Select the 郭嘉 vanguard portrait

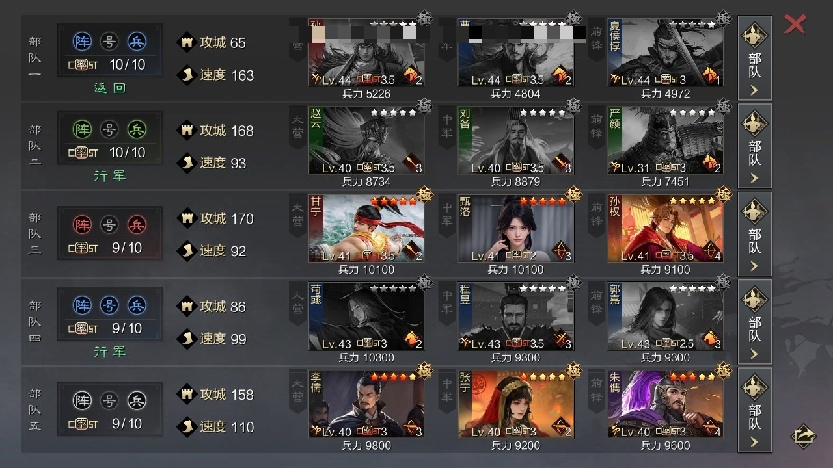(x=665, y=317)
